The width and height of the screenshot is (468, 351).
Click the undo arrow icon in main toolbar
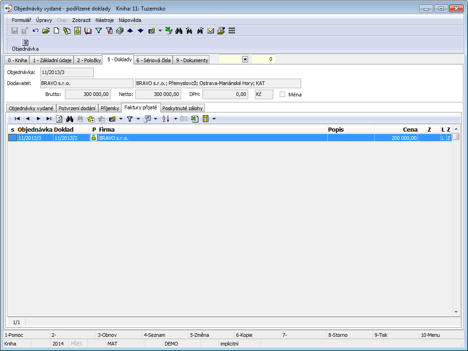tap(36, 31)
